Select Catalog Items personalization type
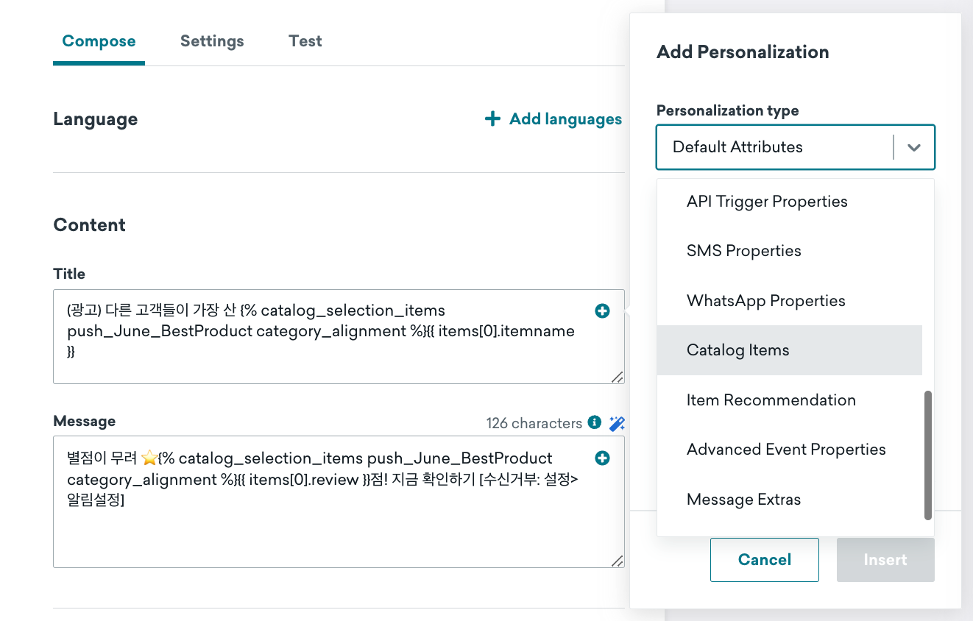The image size is (973, 621). pyautogui.click(x=789, y=350)
